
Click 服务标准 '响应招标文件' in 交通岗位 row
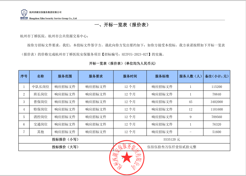point(162,124)
